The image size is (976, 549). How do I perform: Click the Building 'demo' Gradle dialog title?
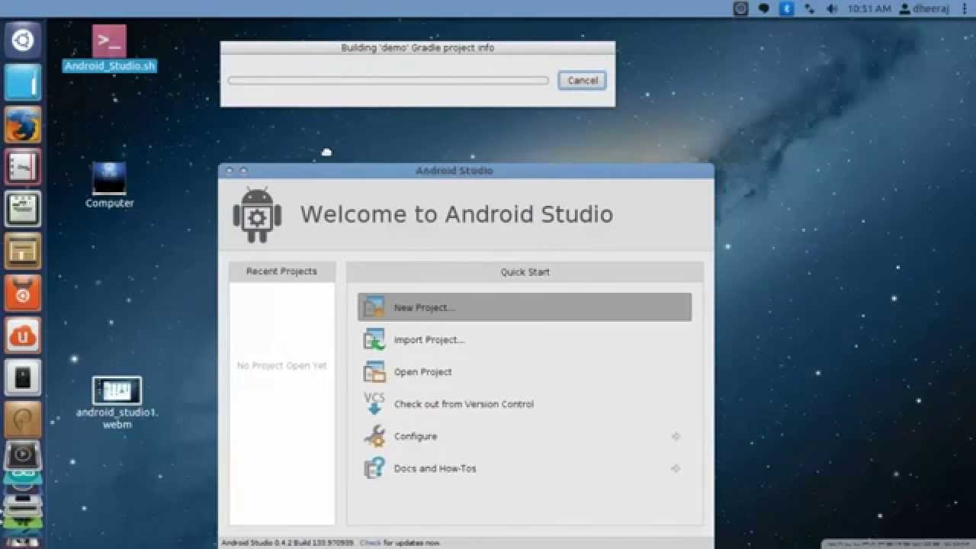417,47
